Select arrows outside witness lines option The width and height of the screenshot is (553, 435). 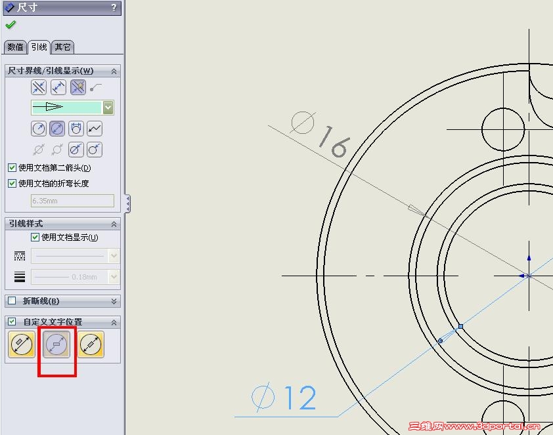tap(39, 87)
